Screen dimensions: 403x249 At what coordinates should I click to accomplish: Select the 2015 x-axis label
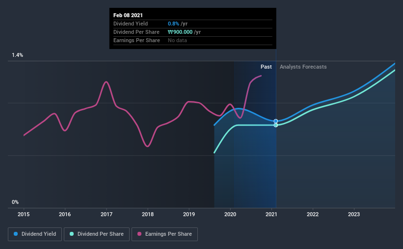pos(24,214)
